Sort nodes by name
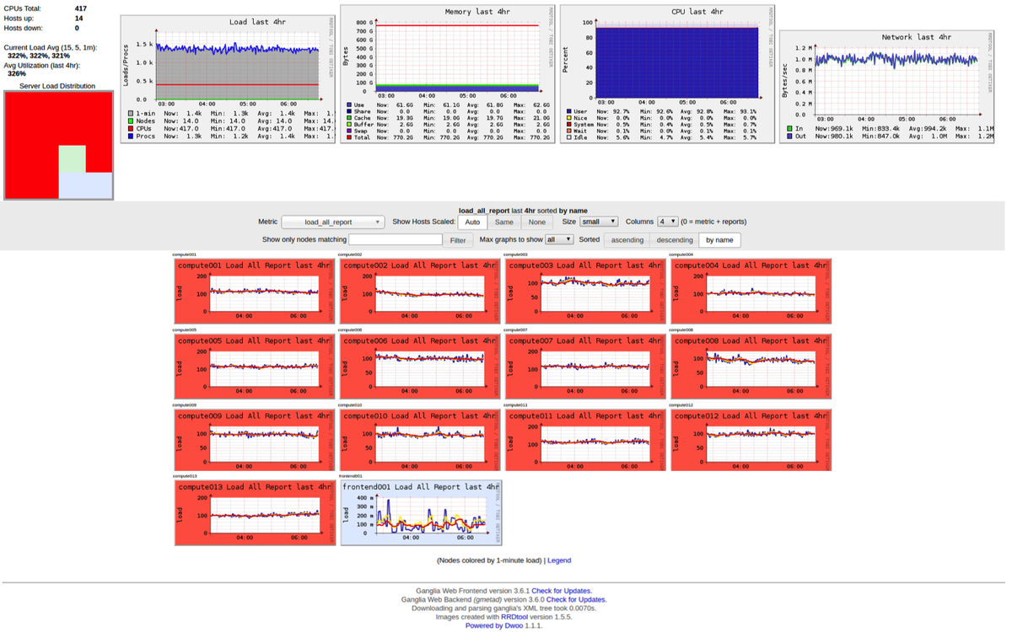 pos(721,240)
